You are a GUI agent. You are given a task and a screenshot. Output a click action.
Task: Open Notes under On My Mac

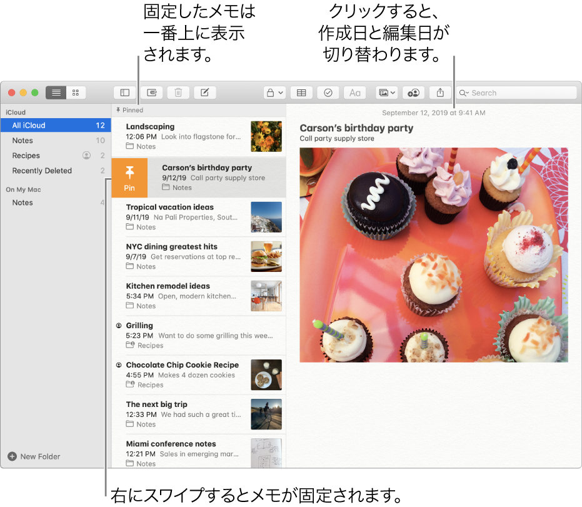click(56, 203)
